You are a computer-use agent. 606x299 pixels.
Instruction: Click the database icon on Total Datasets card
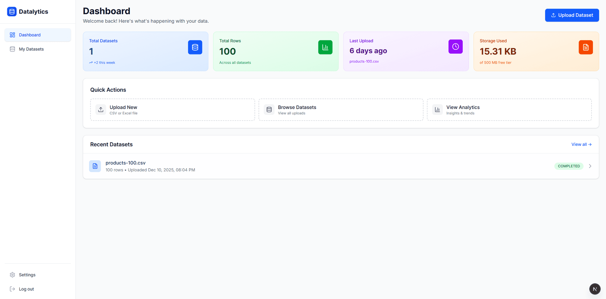[195, 47]
